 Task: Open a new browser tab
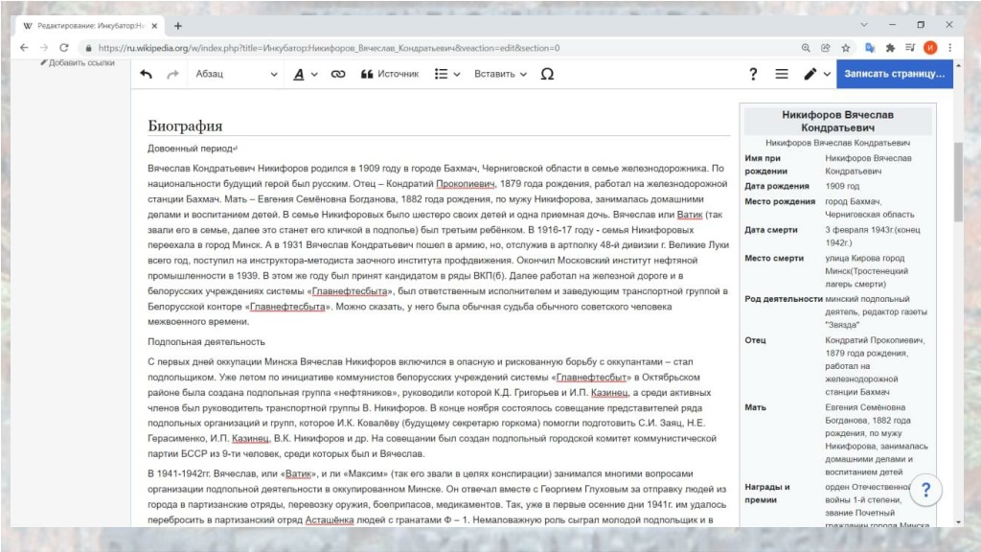(177, 26)
